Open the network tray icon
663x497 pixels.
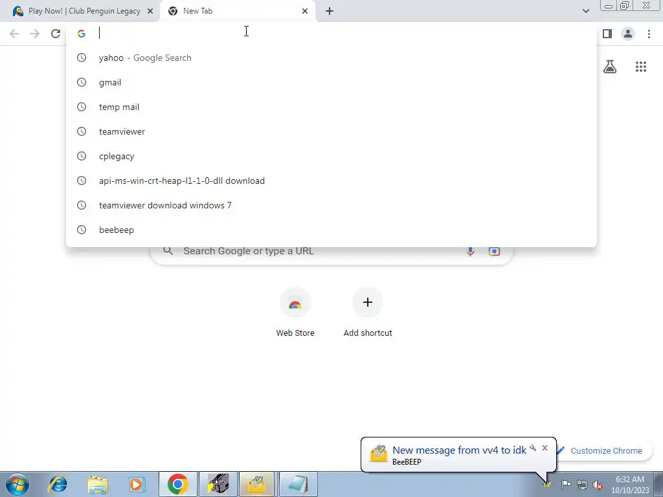point(582,484)
